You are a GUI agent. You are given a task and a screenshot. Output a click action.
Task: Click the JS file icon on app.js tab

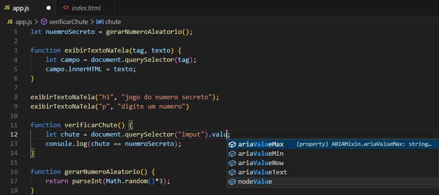7,8
